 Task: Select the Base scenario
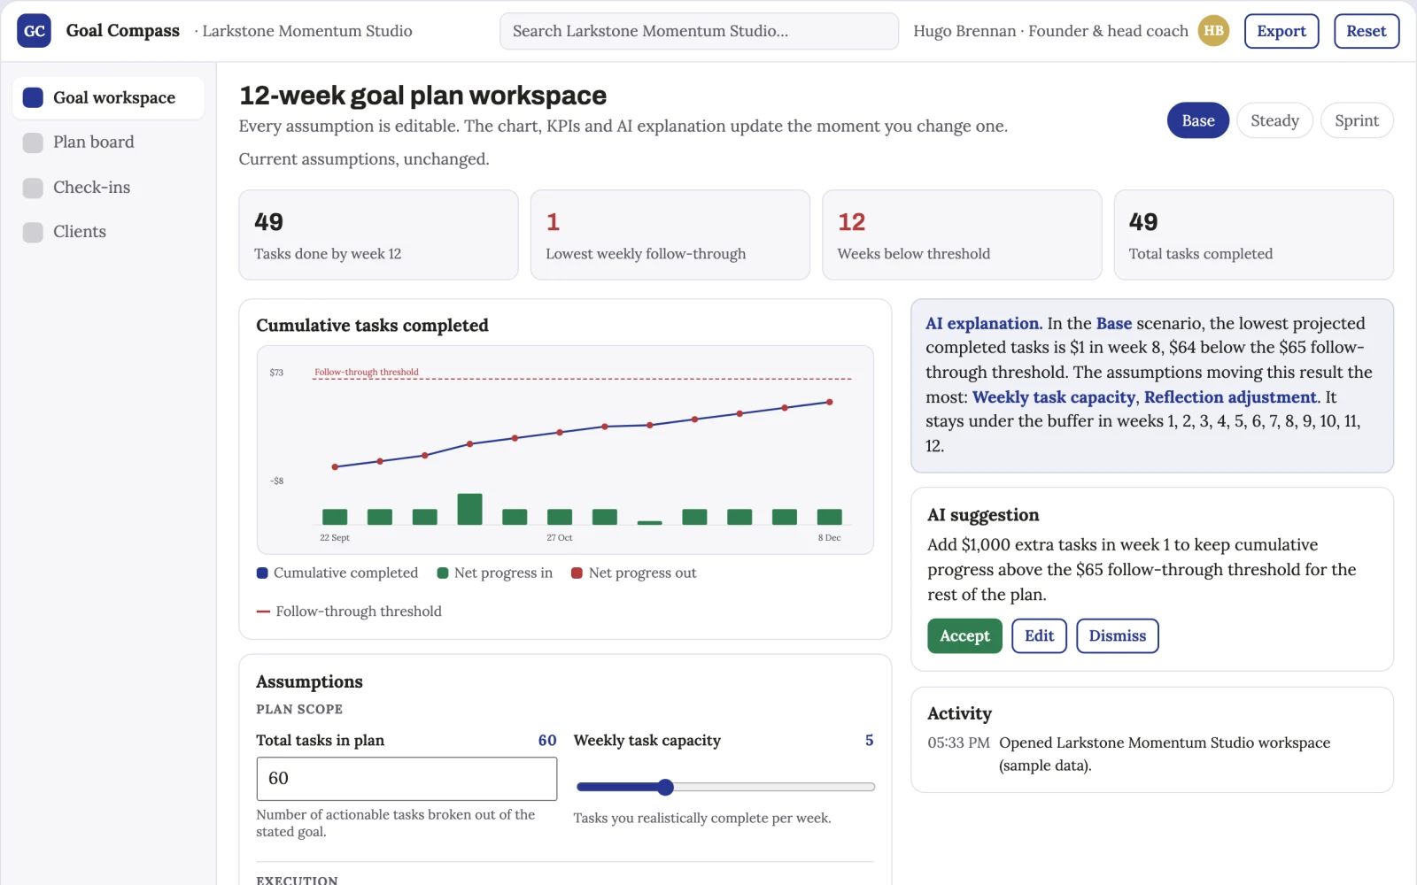(x=1197, y=120)
